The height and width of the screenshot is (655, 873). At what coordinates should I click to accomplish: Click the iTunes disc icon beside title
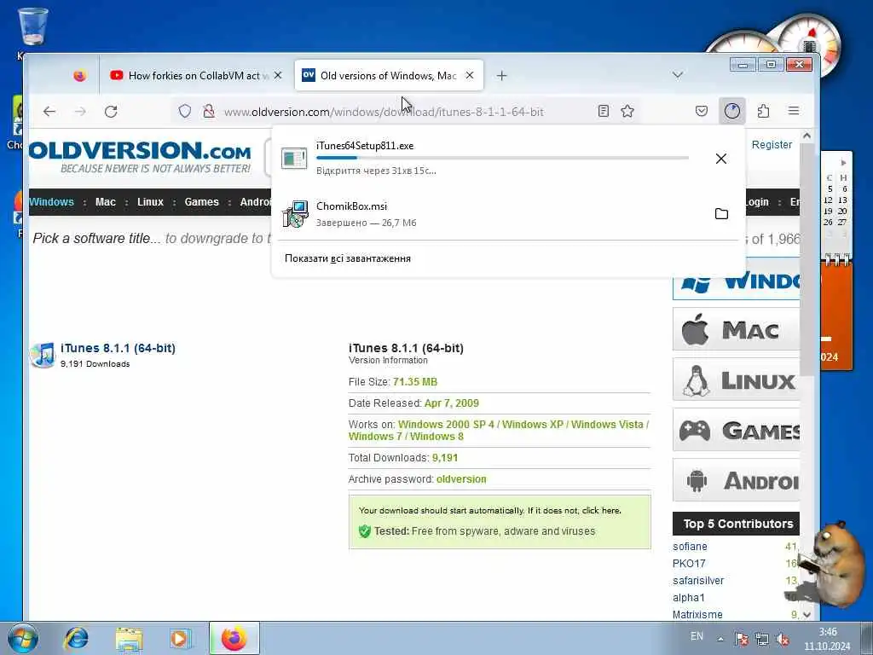click(43, 355)
